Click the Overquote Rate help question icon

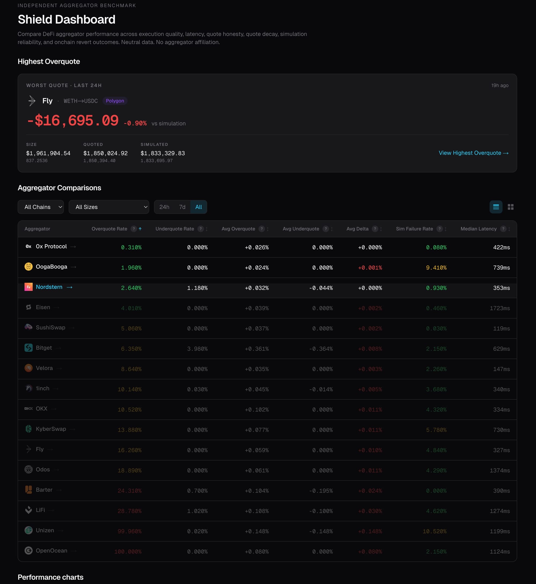tap(133, 229)
